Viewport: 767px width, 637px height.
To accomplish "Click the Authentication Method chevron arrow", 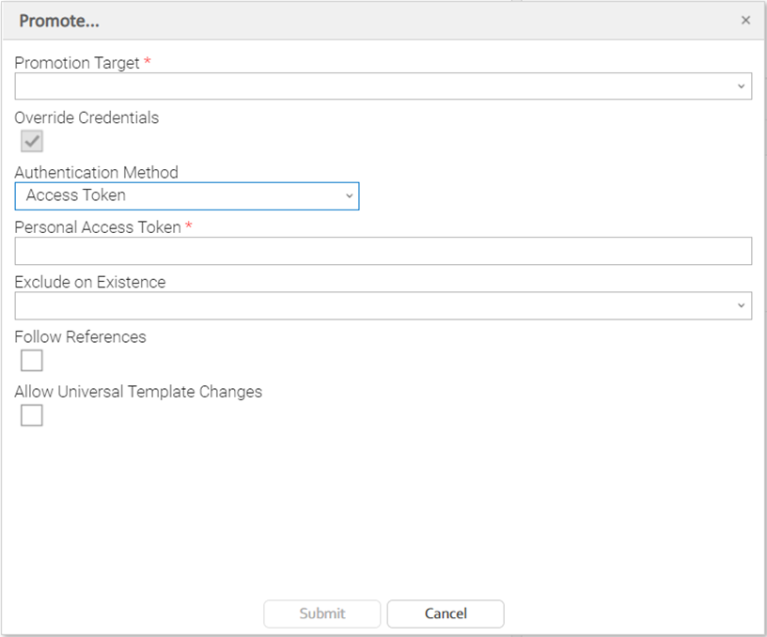I will (x=349, y=195).
